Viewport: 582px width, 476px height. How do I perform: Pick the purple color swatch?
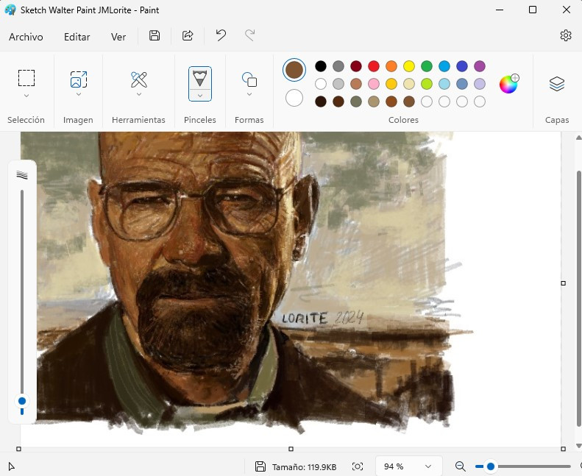click(480, 66)
